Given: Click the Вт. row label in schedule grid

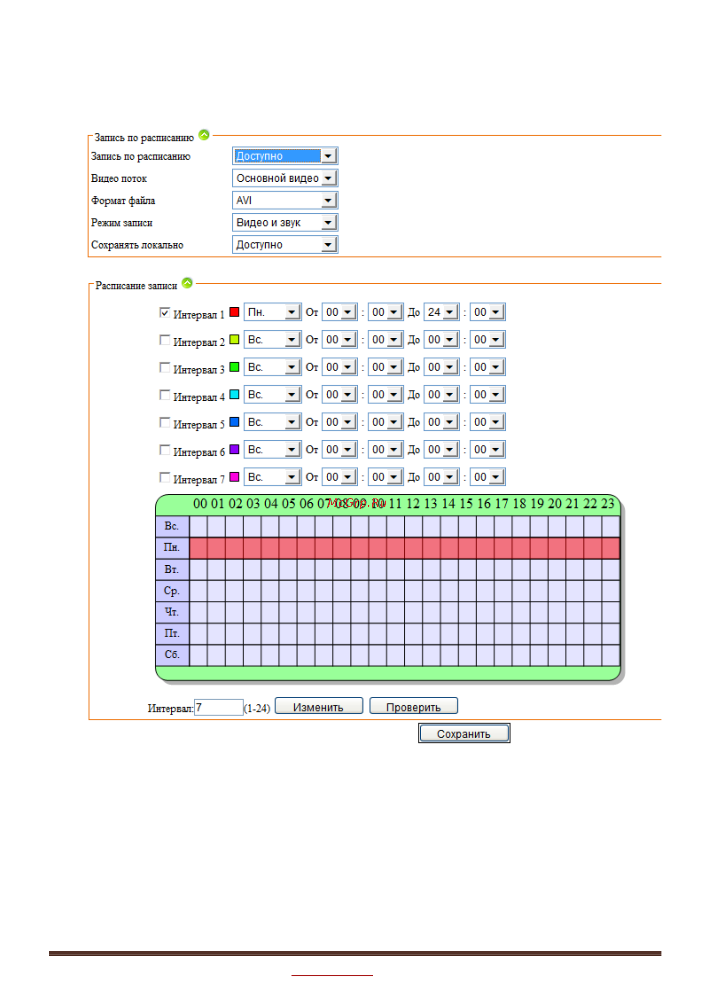Looking at the screenshot, I should pyautogui.click(x=172, y=570).
